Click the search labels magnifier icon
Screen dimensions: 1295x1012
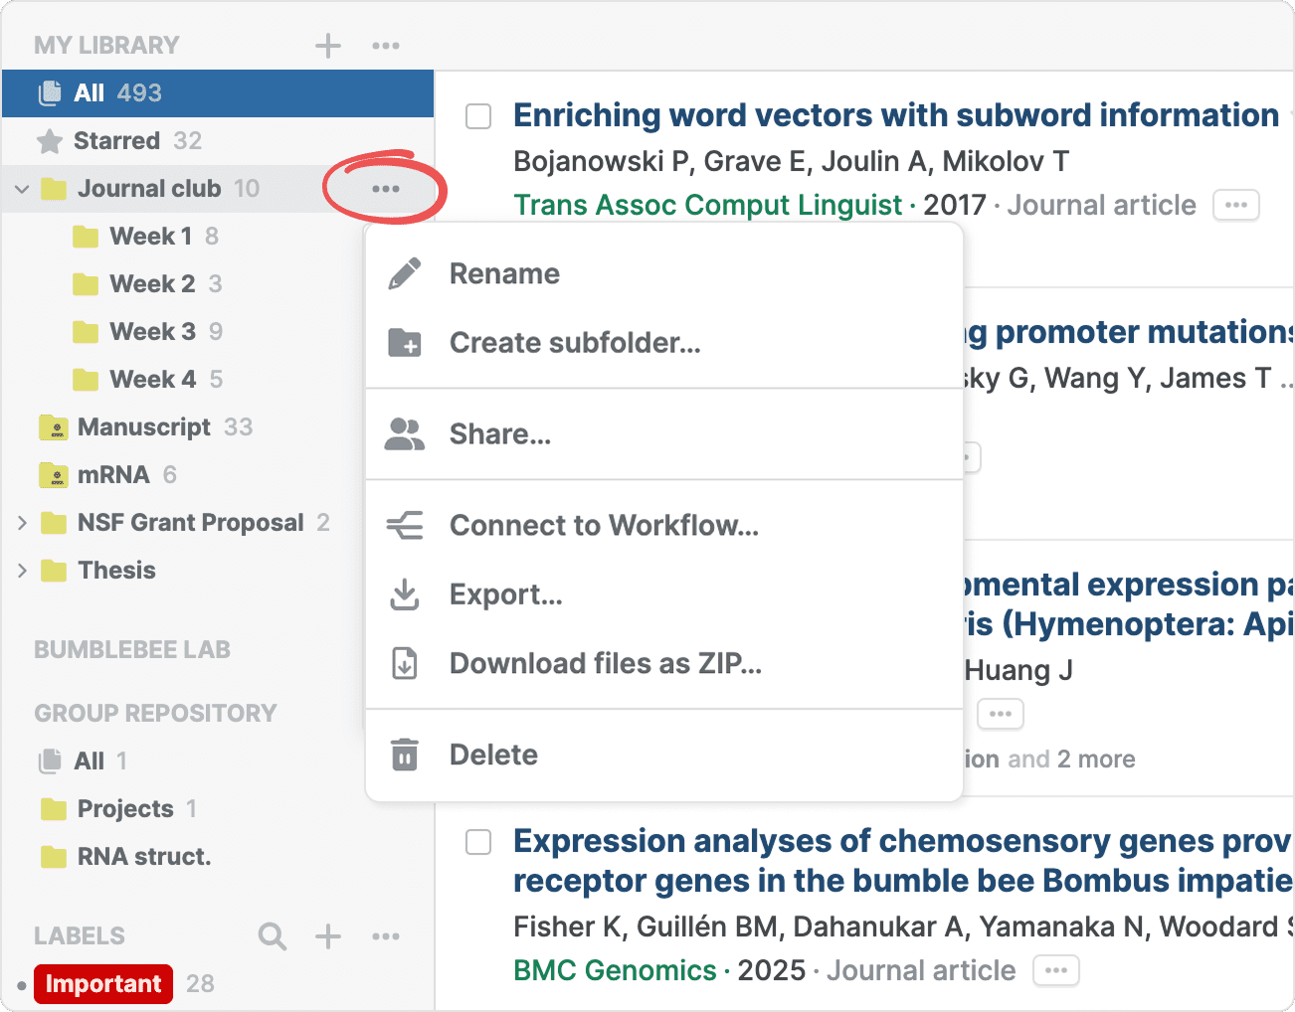(272, 935)
